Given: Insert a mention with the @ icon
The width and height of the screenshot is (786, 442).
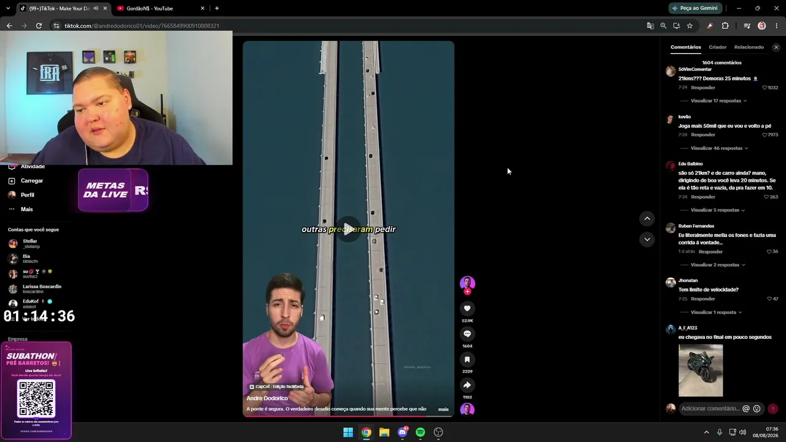Looking at the screenshot, I should click(x=746, y=409).
